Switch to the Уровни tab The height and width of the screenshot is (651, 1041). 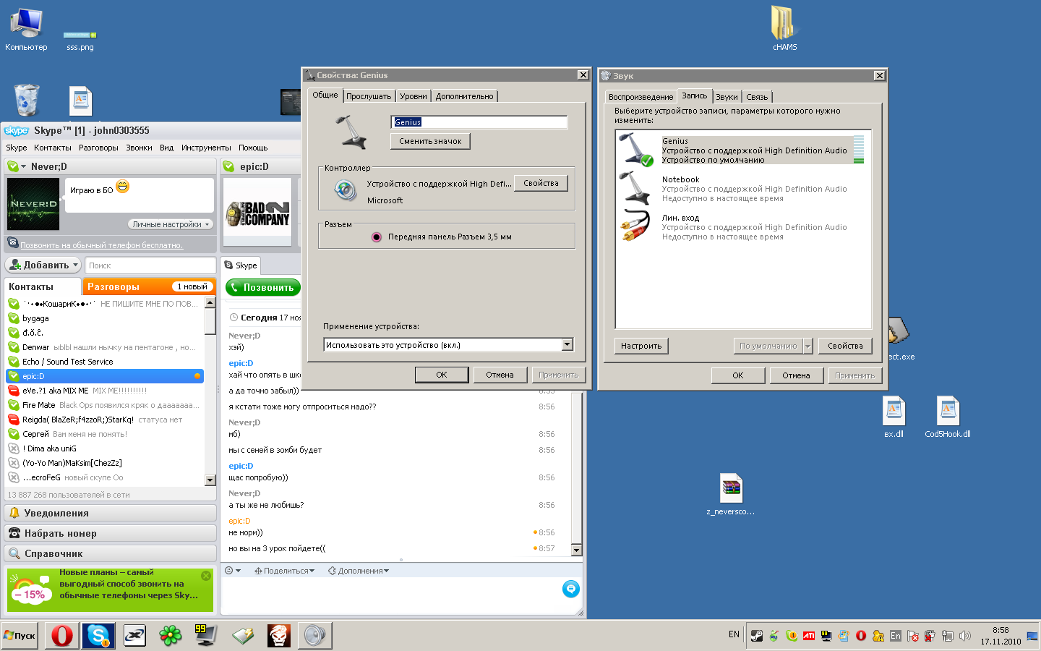click(414, 96)
